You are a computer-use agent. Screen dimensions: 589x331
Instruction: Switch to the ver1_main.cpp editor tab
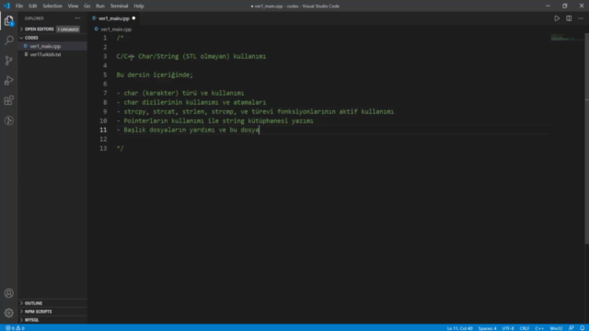point(114,18)
